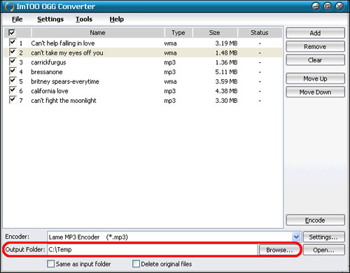Click the 4.38 MB size cell
This screenshot has width=350, height=273.
226,91
